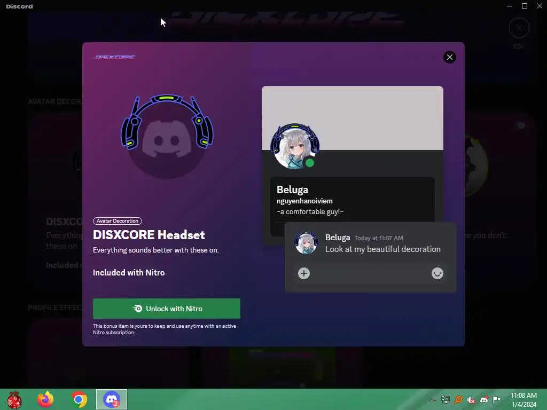Screen dimensions: 547x410
Task: Click the 'Included with Nitro' text
Action: tap(129, 273)
